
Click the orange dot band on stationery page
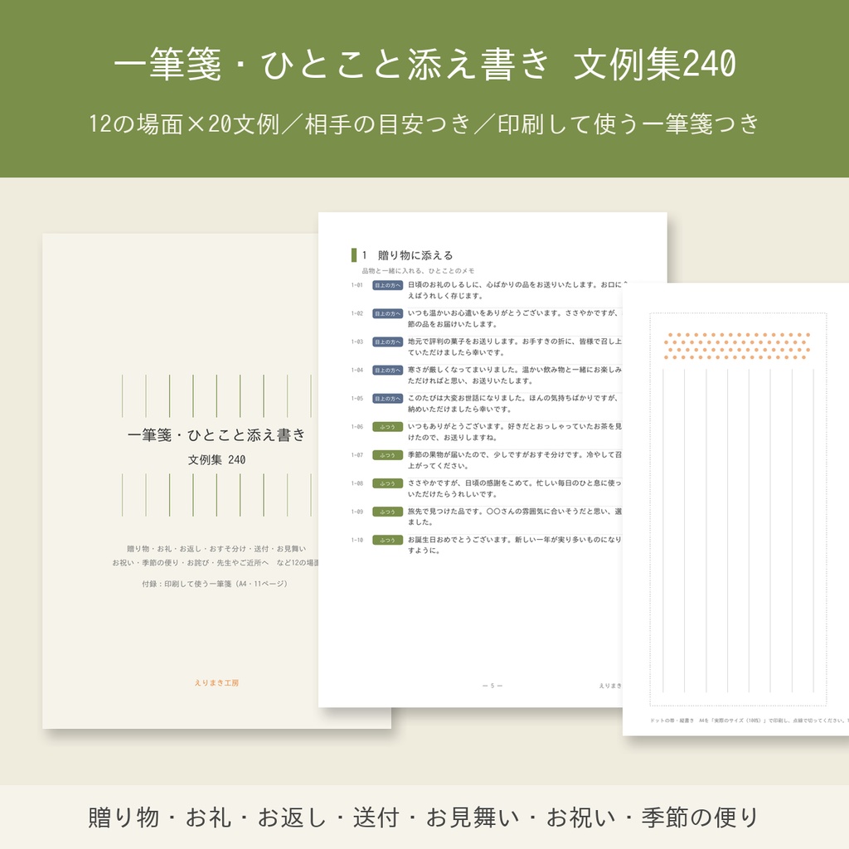pyautogui.click(x=737, y=346)
